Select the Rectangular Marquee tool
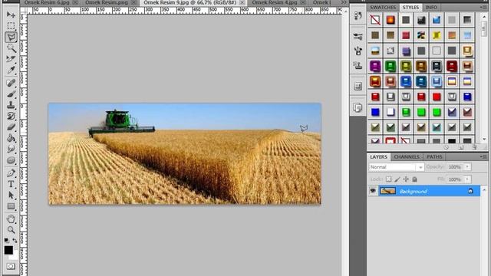The width and height of the screenshot is (491, 276). click(11, 25)
